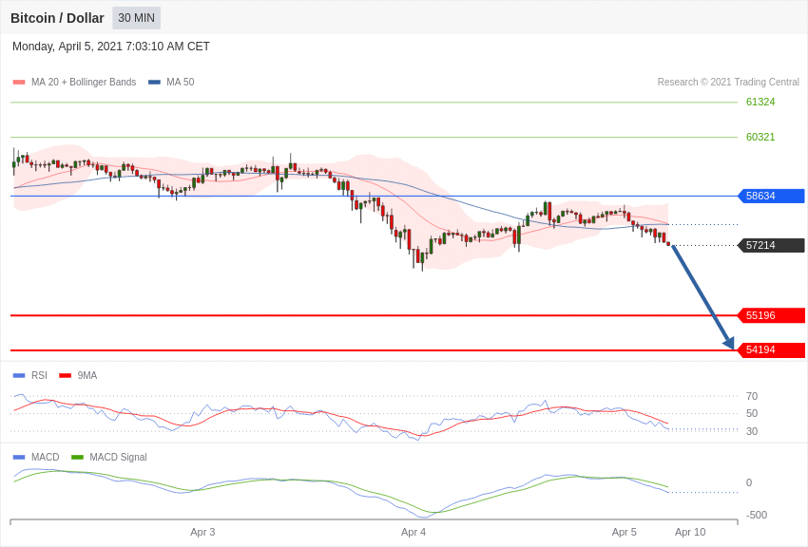Click the red 9MA legend swatch

(x=66, y=376)
